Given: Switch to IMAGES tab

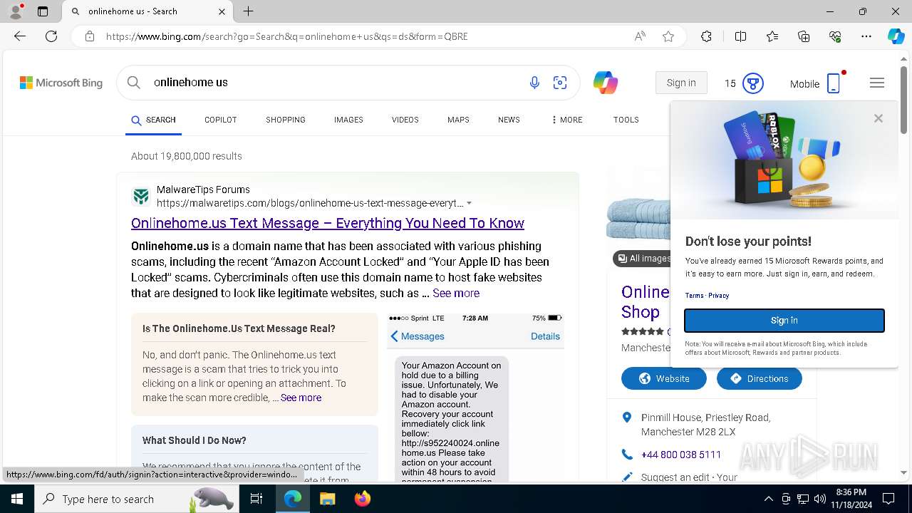Looking at the screenshot, I should (348, 120).
